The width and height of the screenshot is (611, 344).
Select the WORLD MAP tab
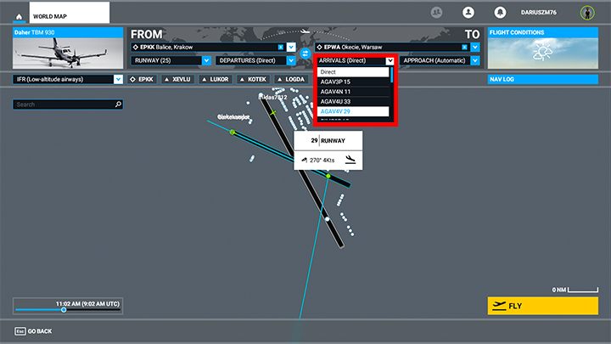70,14
